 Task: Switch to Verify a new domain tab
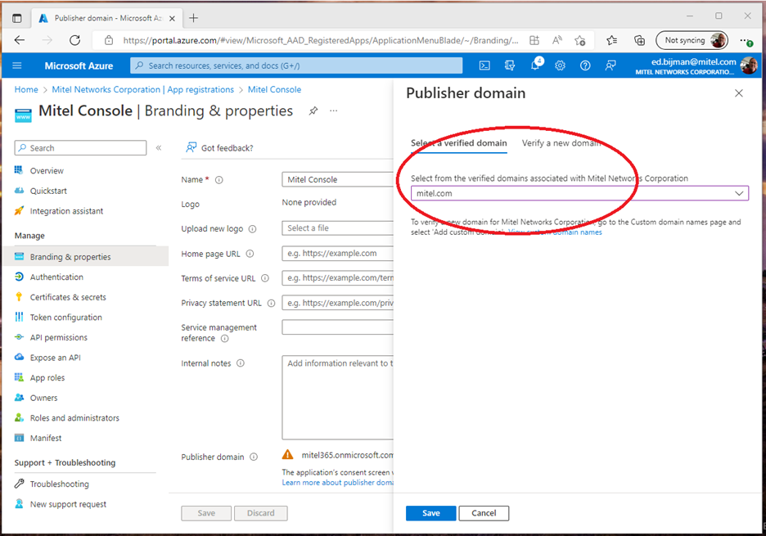pyautogui.click(x=561, y=143)
